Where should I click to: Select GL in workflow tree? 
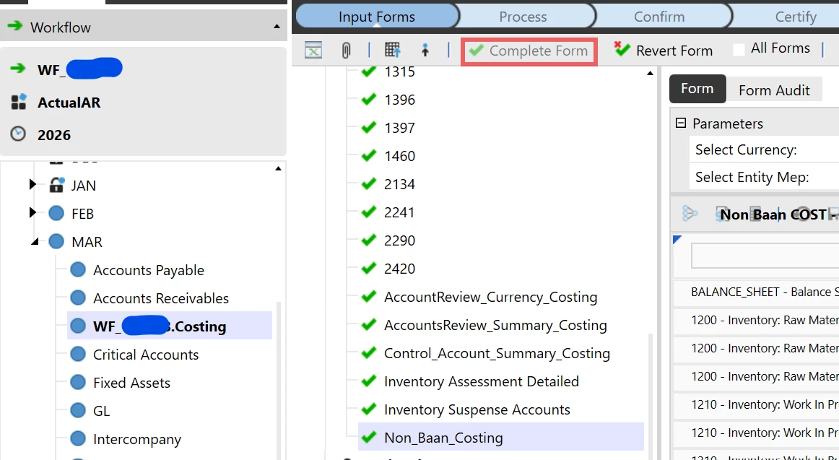pos(101,411)
